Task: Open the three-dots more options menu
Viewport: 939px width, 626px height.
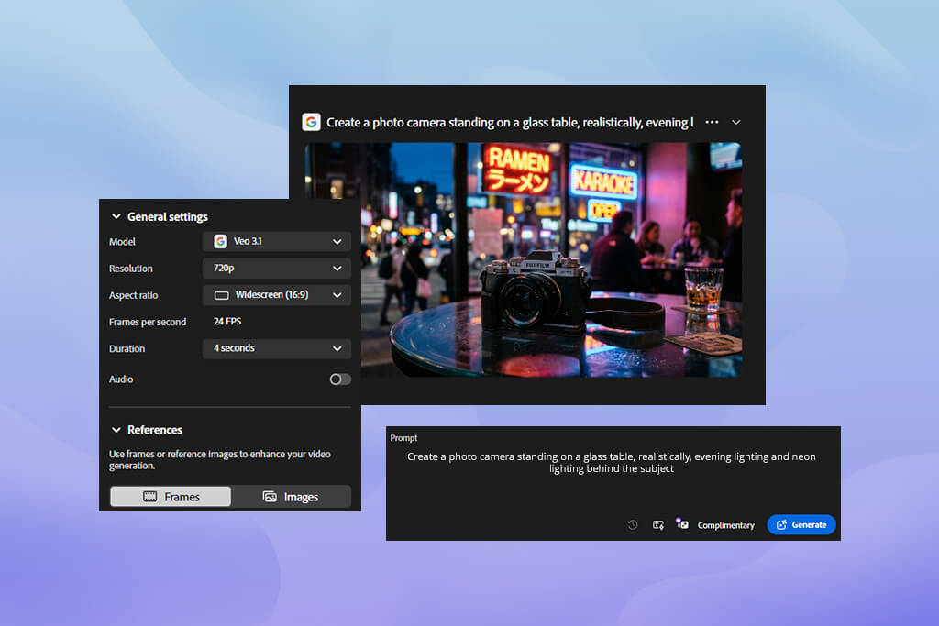Action: pyautogui.click(x=712, y=122)
